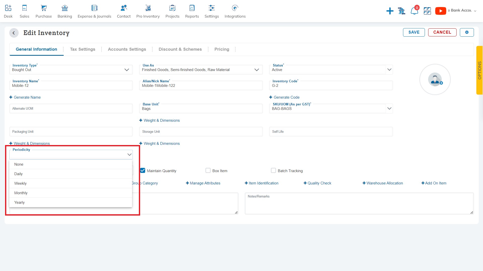Switch to Accounts Settings tab

[x=127, y=49]
